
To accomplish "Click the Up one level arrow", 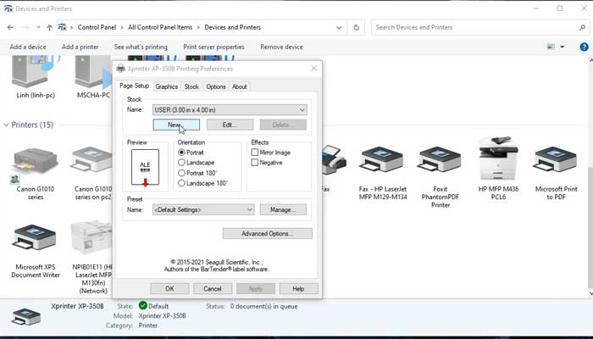I will (x=49, y=27).
